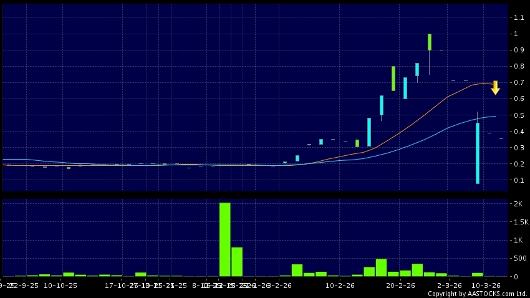
Task: Click the tall green candlestick topping at 0.8
Action: (393, 79)
